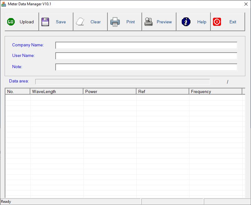Screen dimensions: 251x205
Task: Click the Preview button label
Action: [164, 22]
